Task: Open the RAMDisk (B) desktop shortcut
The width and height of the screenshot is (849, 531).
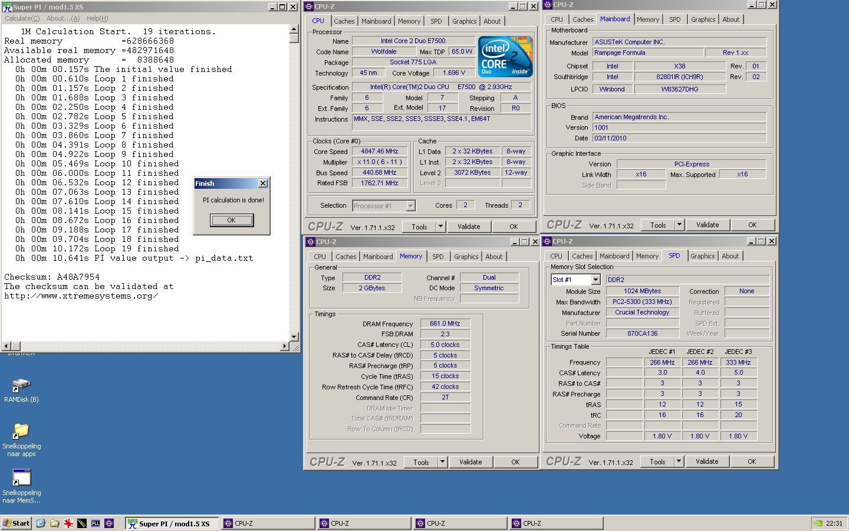Action: point(21,391)
